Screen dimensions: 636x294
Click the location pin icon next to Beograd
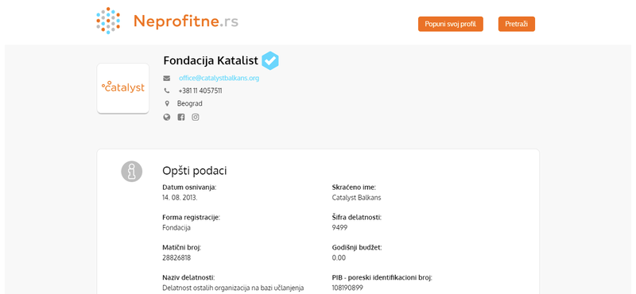[x=167, y=103]
